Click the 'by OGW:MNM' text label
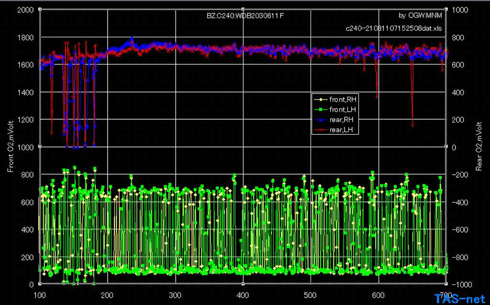 (x=420, y=16)
